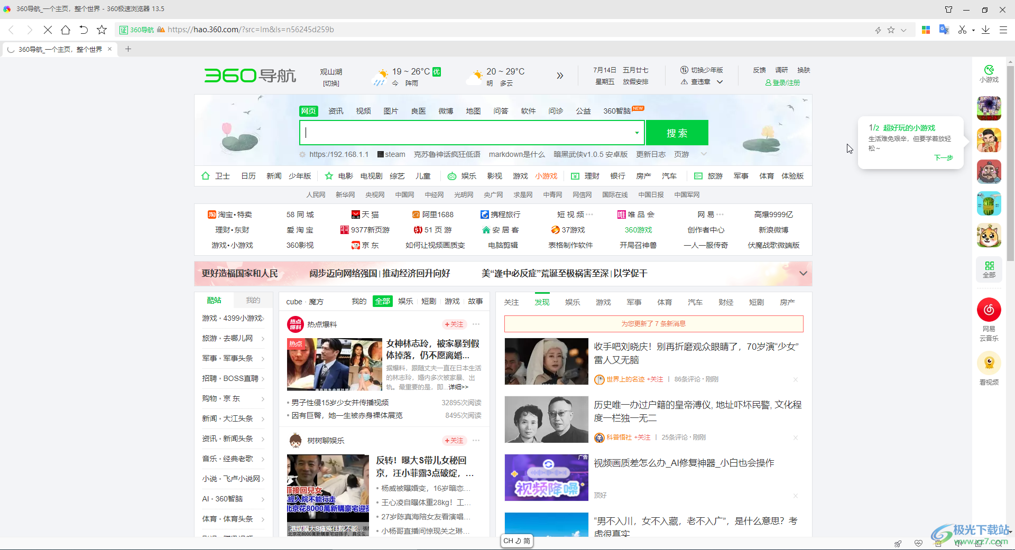Click the browser address bar URL
This screenshot has height=550, width=1015.
[251, 30]
